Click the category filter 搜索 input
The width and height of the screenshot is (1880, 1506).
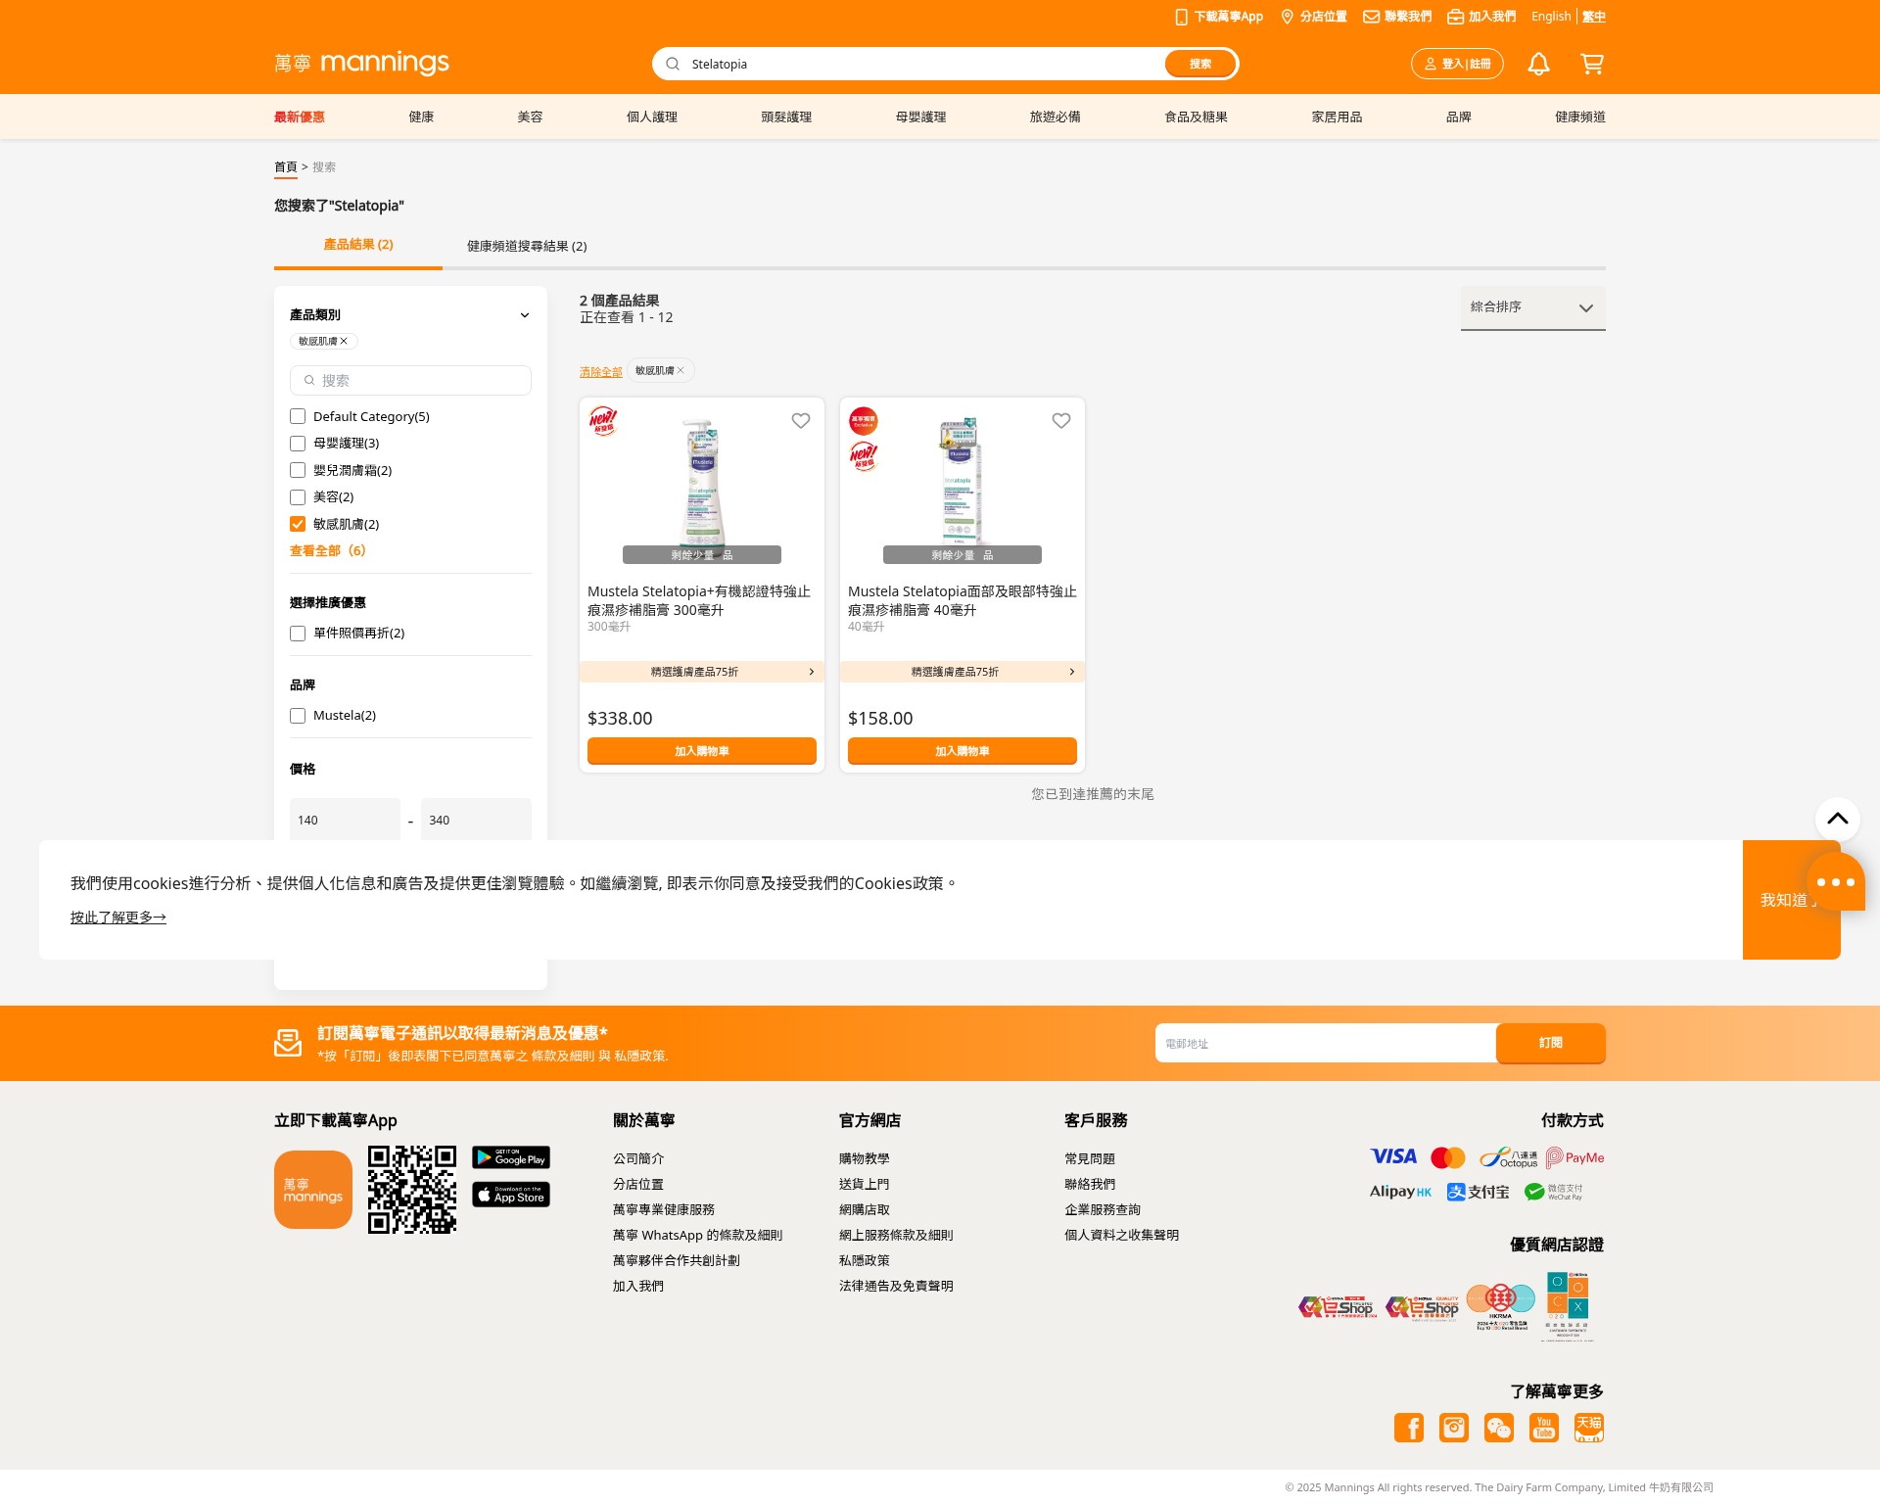pos(410,380)
